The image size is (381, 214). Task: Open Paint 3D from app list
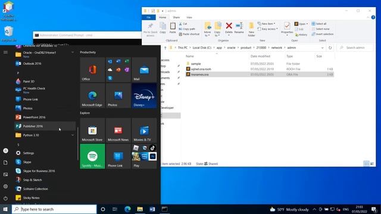pos(45,81)
